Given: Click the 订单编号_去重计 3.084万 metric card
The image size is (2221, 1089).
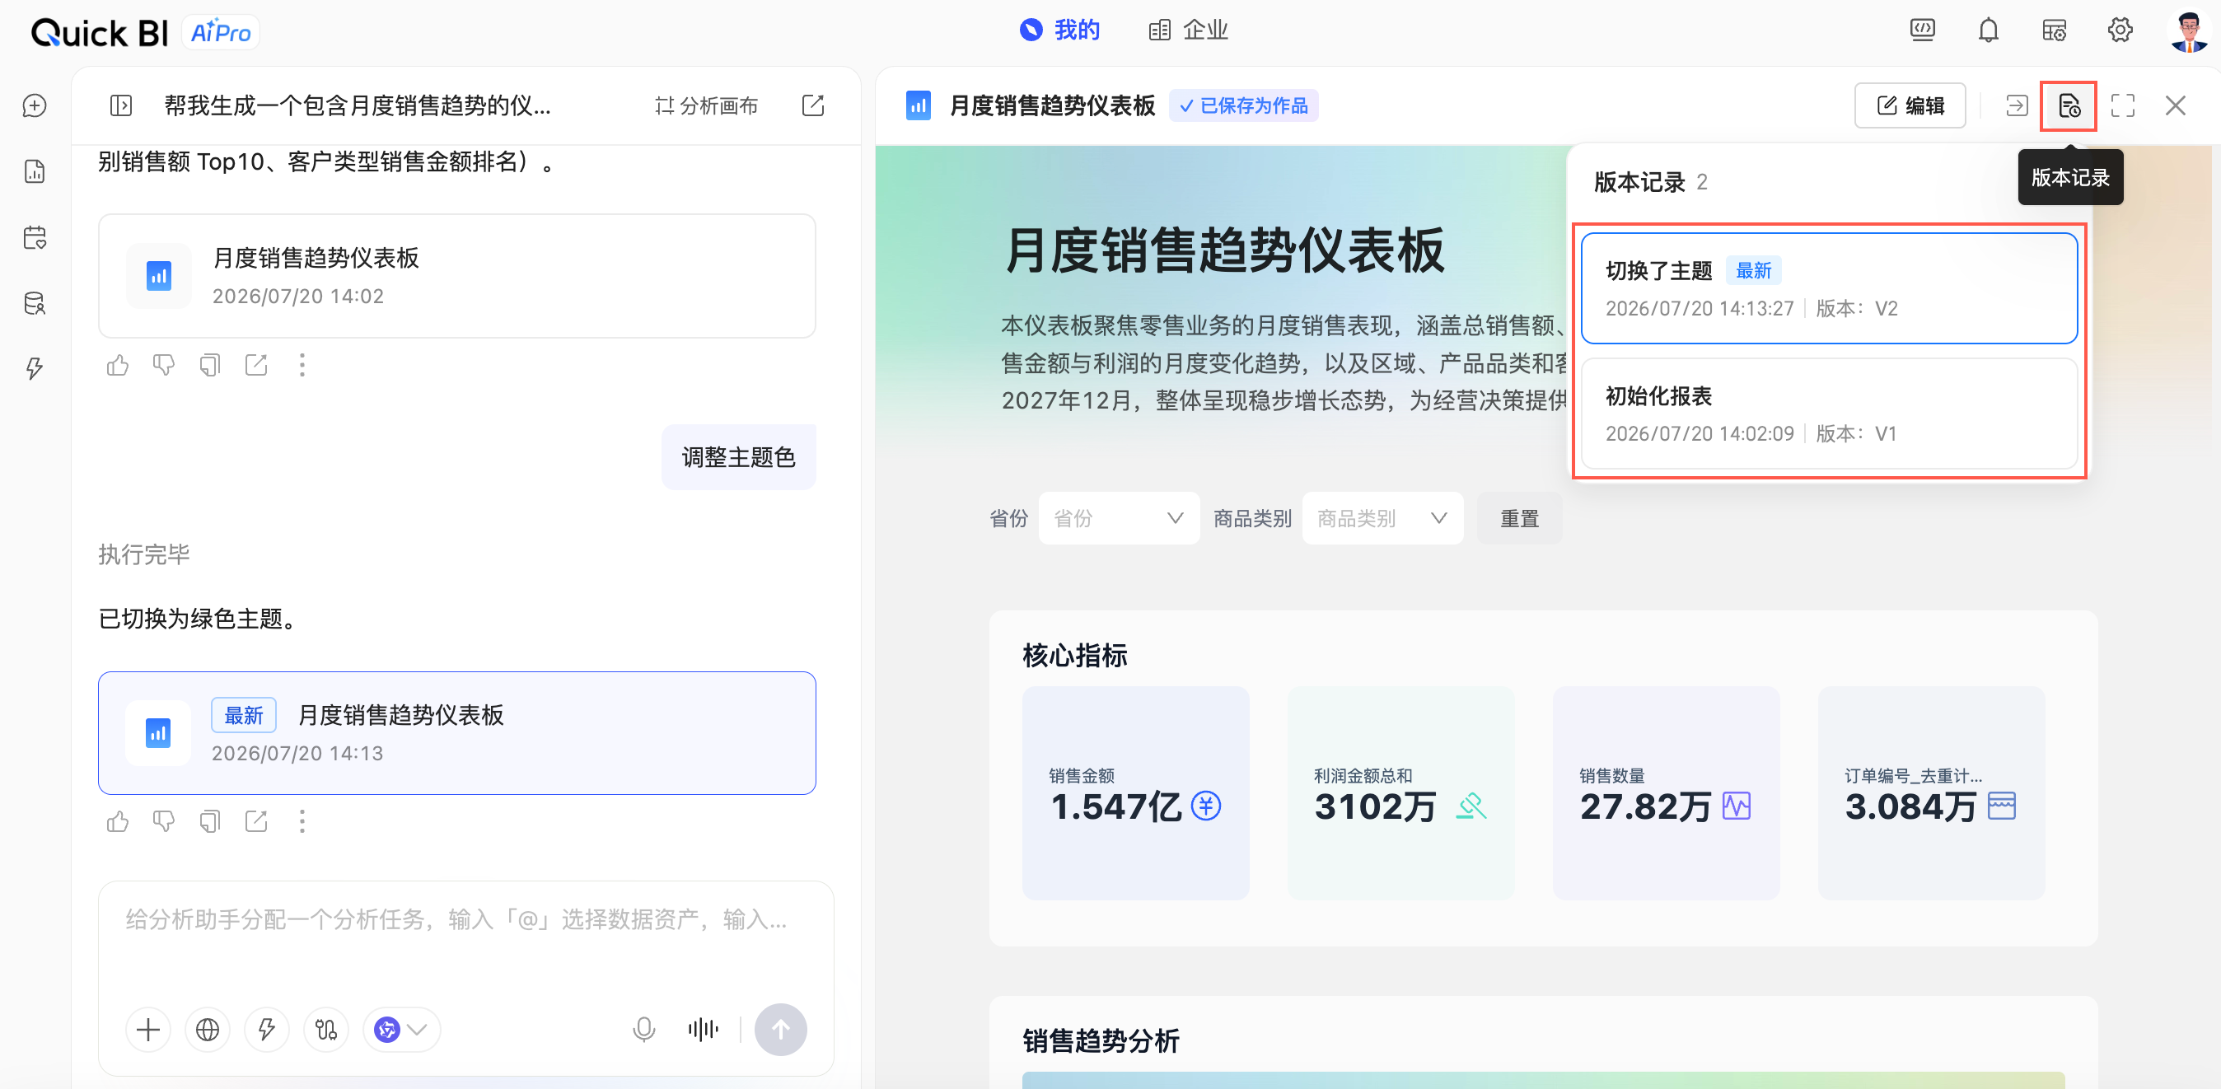Looking at the screenshot, I should [x=1931, y=793].
